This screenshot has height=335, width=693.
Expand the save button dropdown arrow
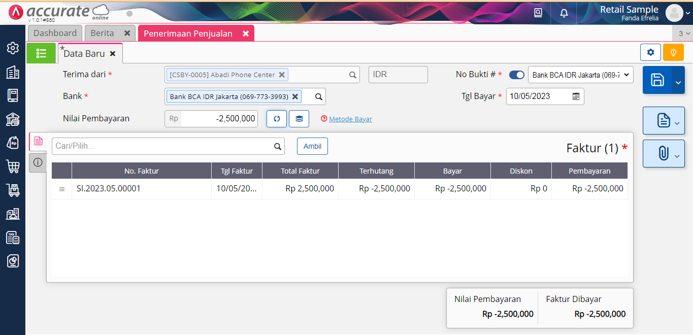point(678,81)
